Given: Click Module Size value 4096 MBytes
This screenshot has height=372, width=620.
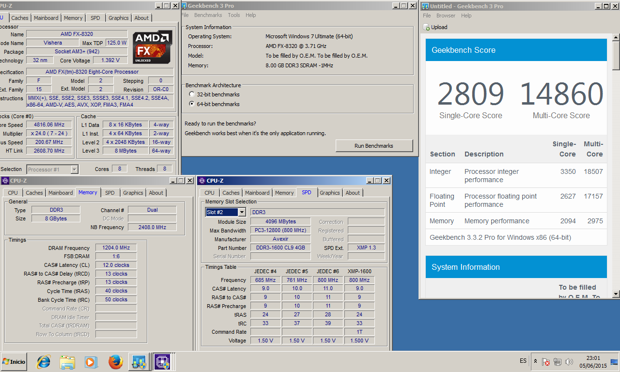Looking at the screenshot, I should tap(280, 222).
